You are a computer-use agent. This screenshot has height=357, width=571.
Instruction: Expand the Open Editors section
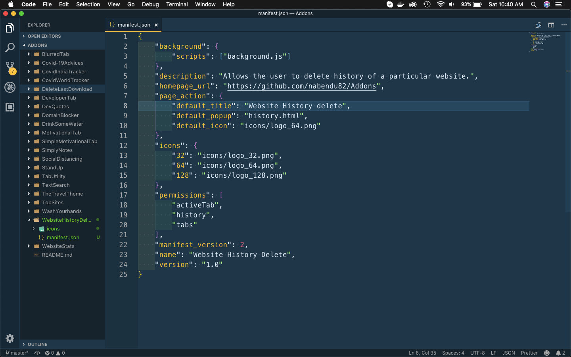coord(62,36)
